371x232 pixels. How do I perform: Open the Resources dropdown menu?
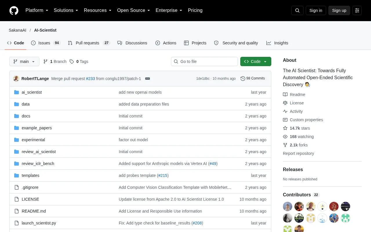click(x=98, y=10)
